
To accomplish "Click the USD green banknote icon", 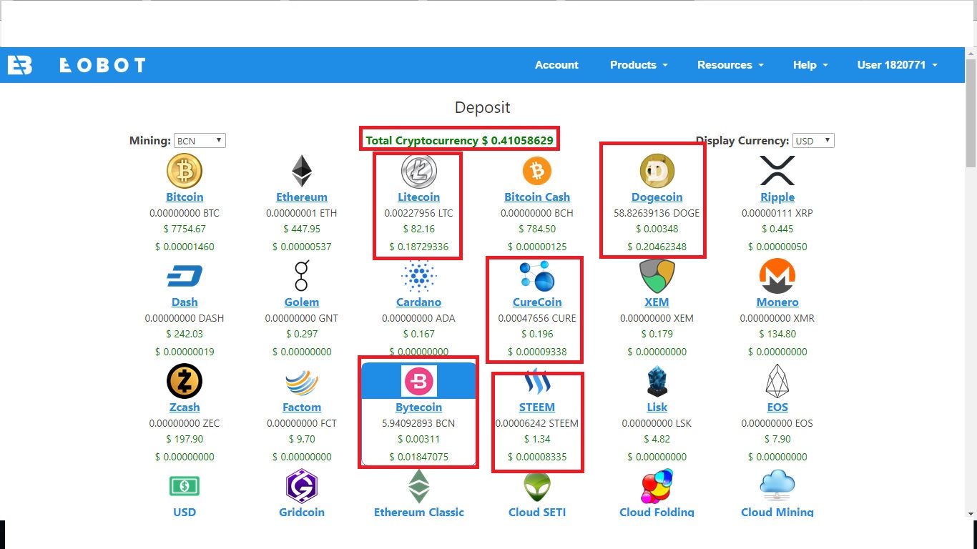I will click(x=185, y=487).
